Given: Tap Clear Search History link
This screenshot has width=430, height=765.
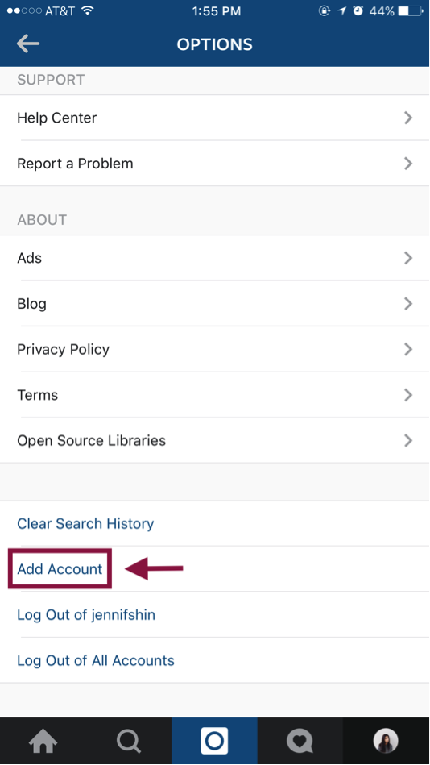Looking at the screenshot, I should tap(85, 523).
